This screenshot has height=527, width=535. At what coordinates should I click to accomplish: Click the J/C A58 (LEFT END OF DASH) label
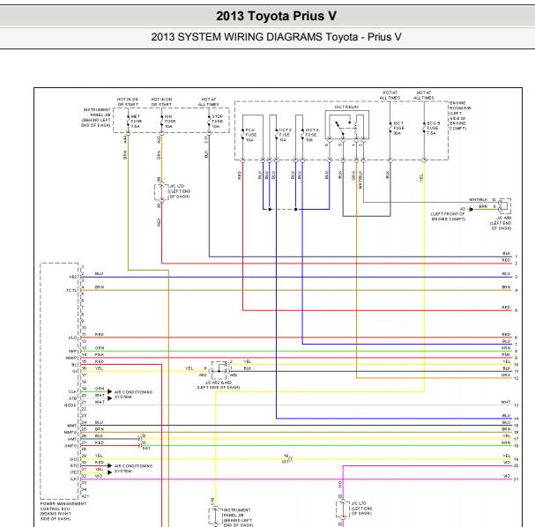click(501, 223)
